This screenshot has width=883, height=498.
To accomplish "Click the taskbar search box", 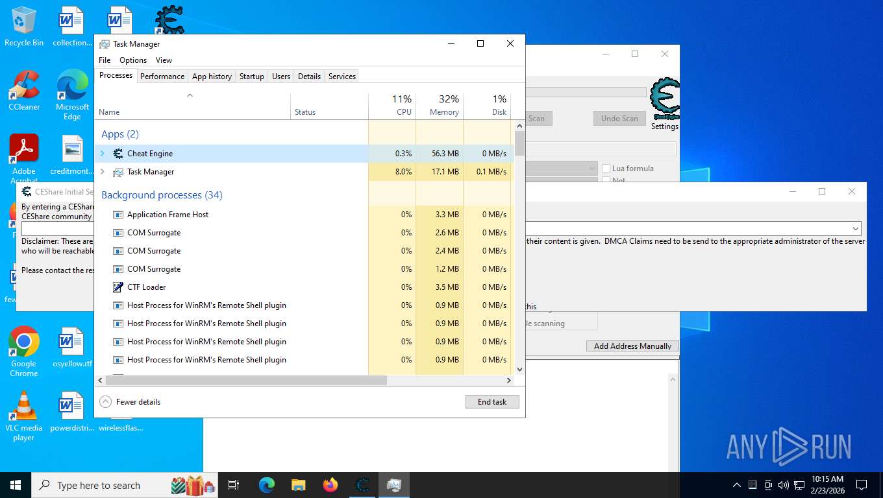I will pyautogui.click(x=125, y=485).
